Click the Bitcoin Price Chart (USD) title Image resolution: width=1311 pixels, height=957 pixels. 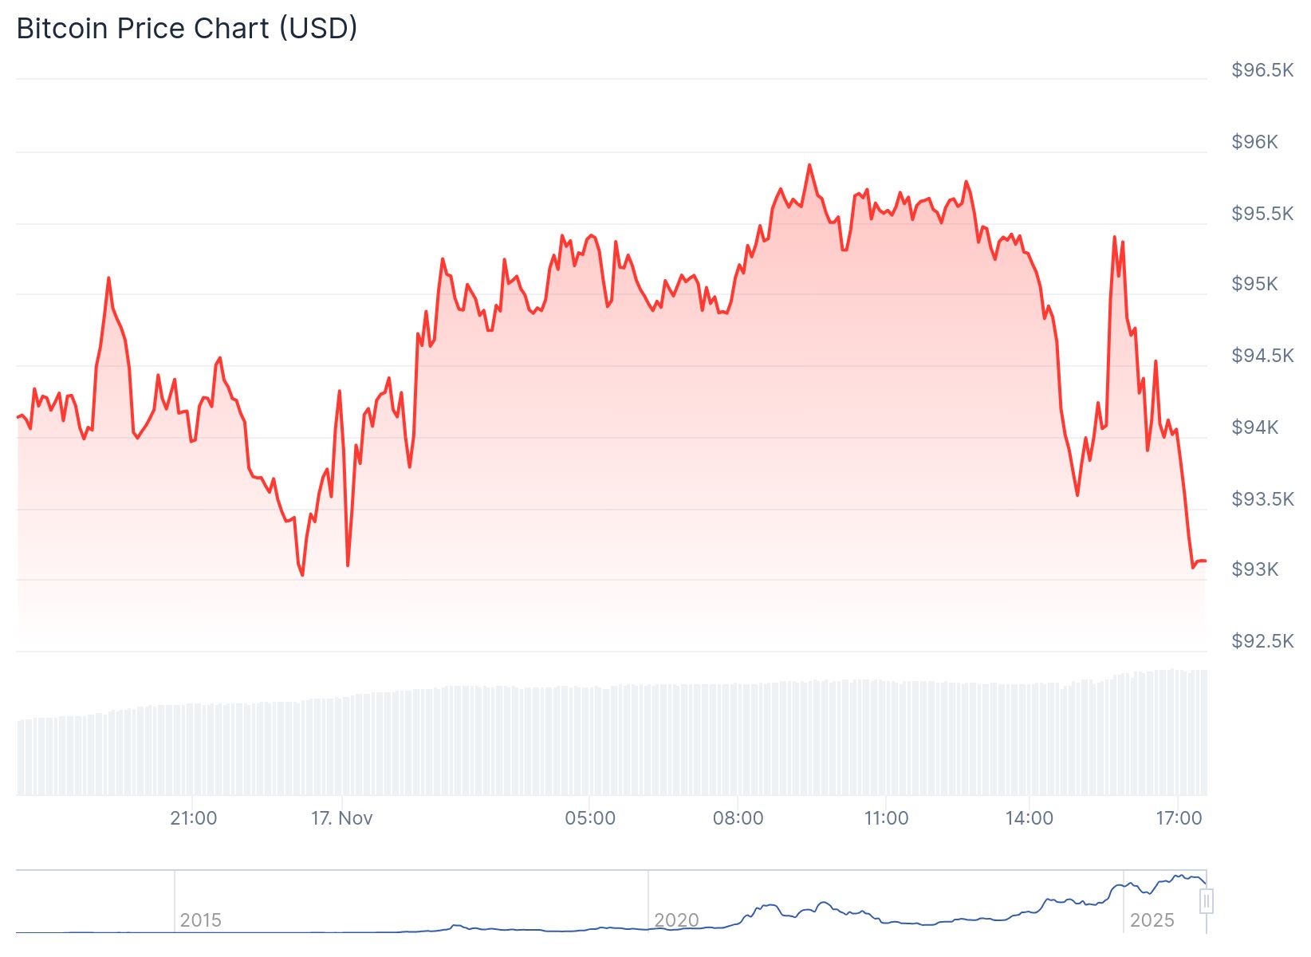click(x=187, y=29)
